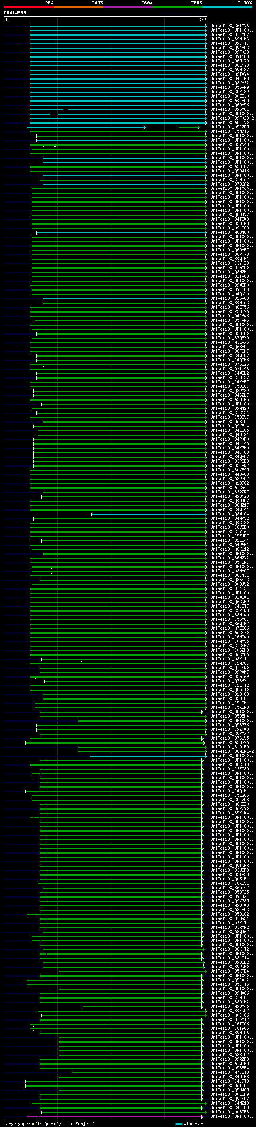Select the UniRef100_Q9N490 entry
The height and width of the screenshot is (1127, 256).
pos(229,408)
